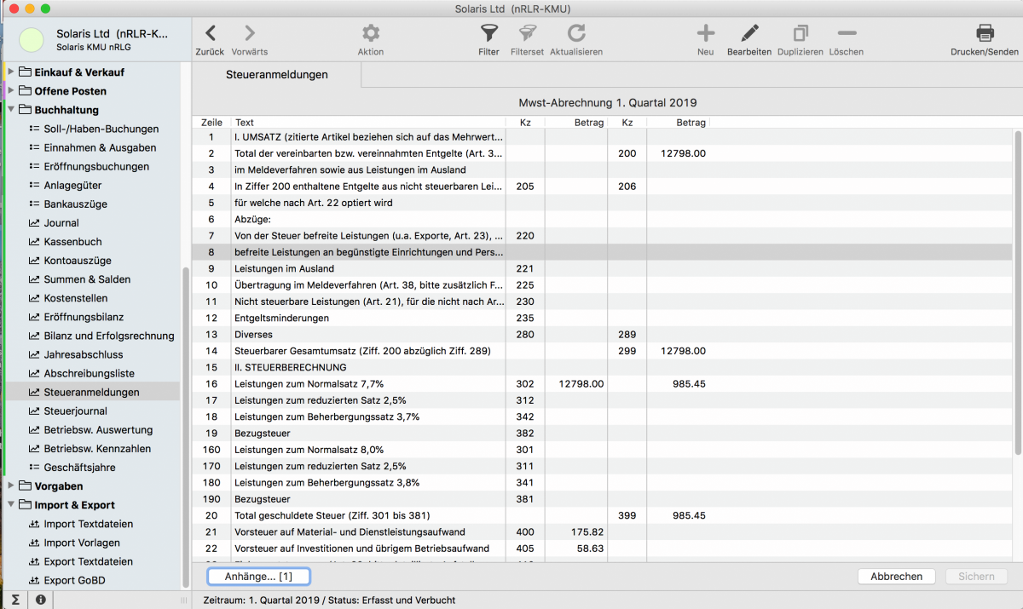Click the Bearbeiten pencil icon

coord(749,34)
